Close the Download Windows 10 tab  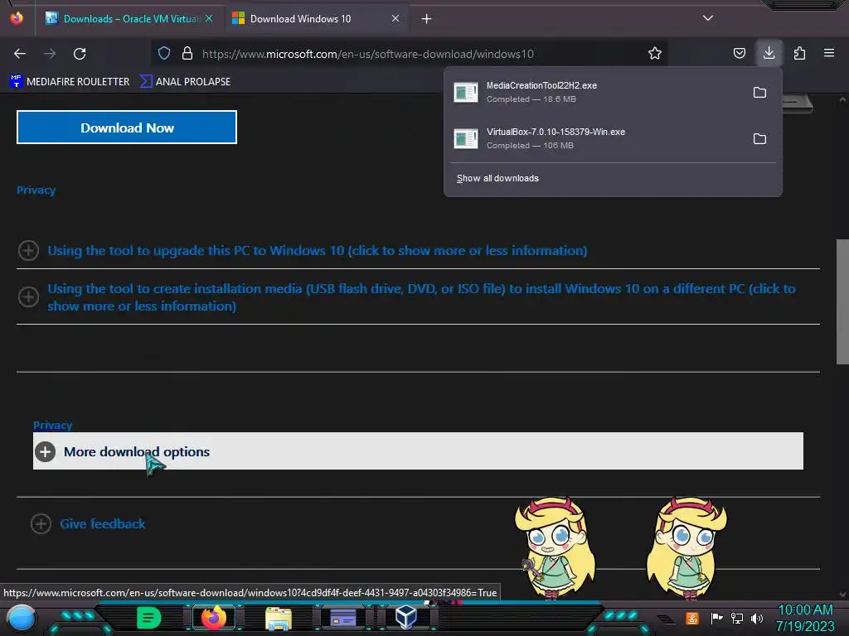395,18
